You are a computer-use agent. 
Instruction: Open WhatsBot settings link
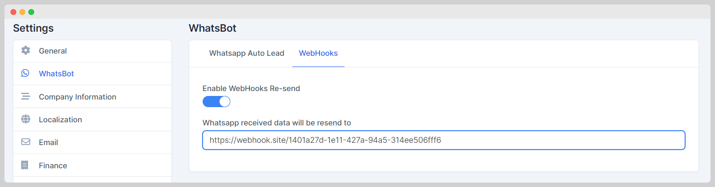[x=56, y=74]
